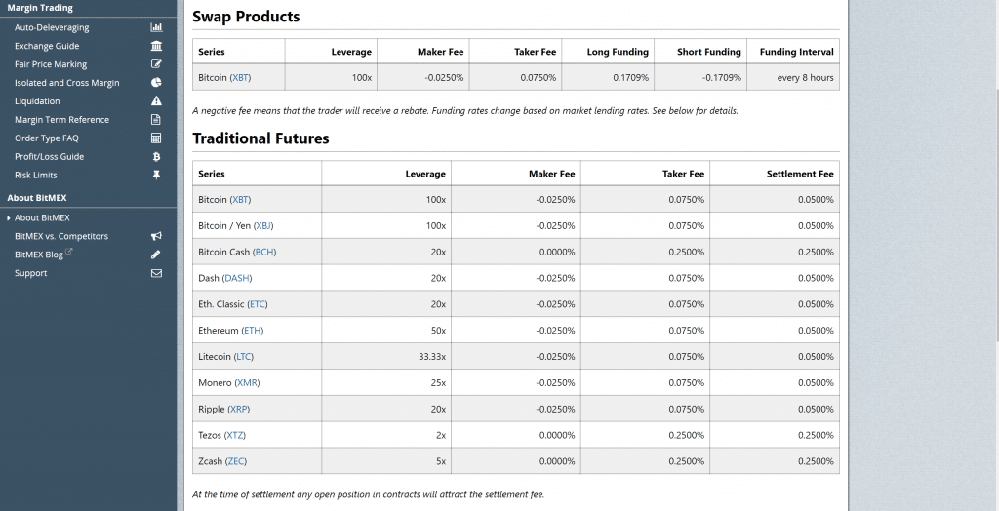Image resolution: width=999 pixels, height=511 pixels.
Task: Click the Order Type FAQ calculator icon
Action: point(156,138)
